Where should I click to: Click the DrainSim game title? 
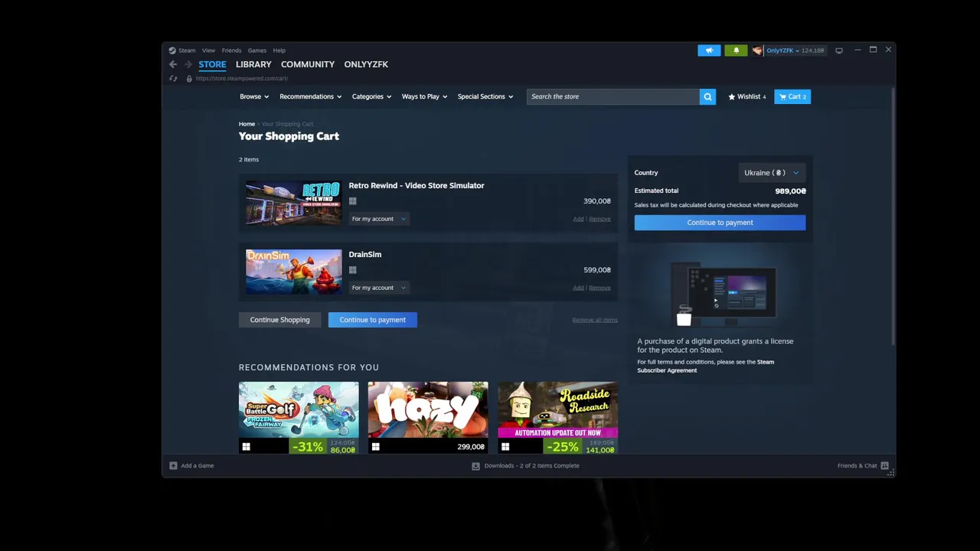click(x=364, y=254)
